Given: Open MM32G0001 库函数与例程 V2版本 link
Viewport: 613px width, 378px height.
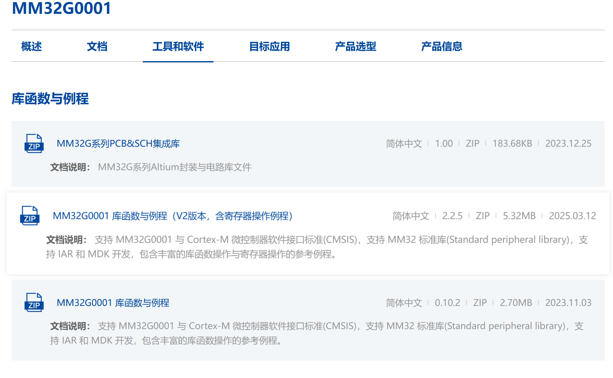Looking at the screenshot, I should click(x=172, y=216).
